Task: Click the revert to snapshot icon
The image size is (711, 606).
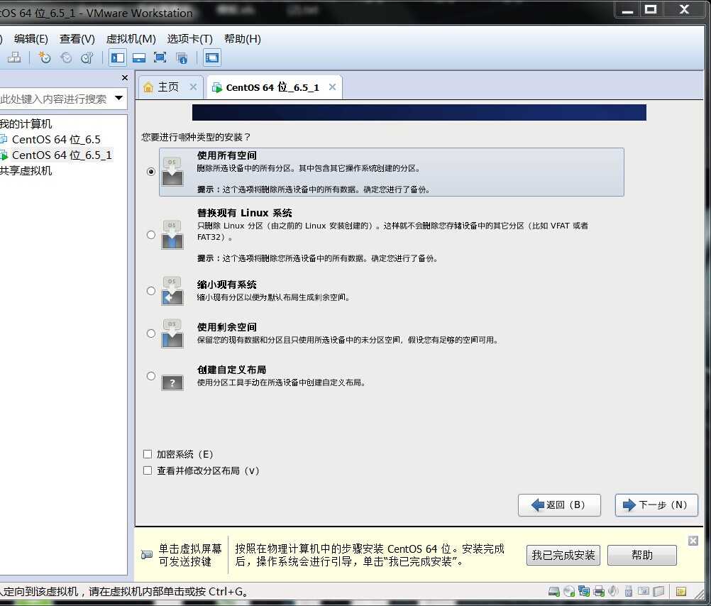Action: (66, 57)
